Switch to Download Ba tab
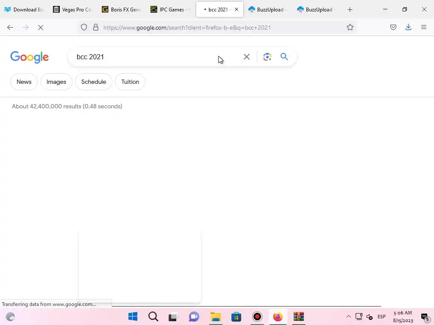The width and height of the screenshot is (434, 325). (24, 10)
